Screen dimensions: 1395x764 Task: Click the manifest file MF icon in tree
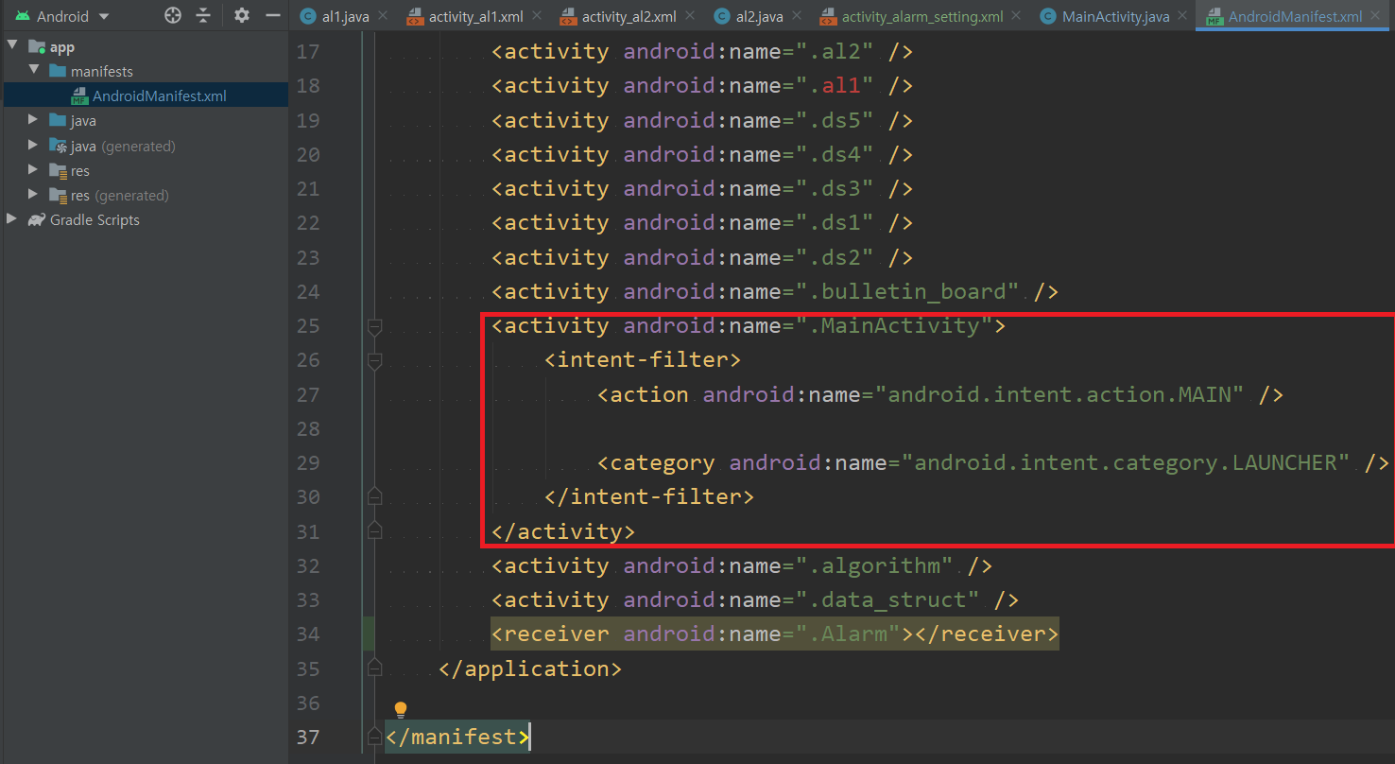[80, 95]
